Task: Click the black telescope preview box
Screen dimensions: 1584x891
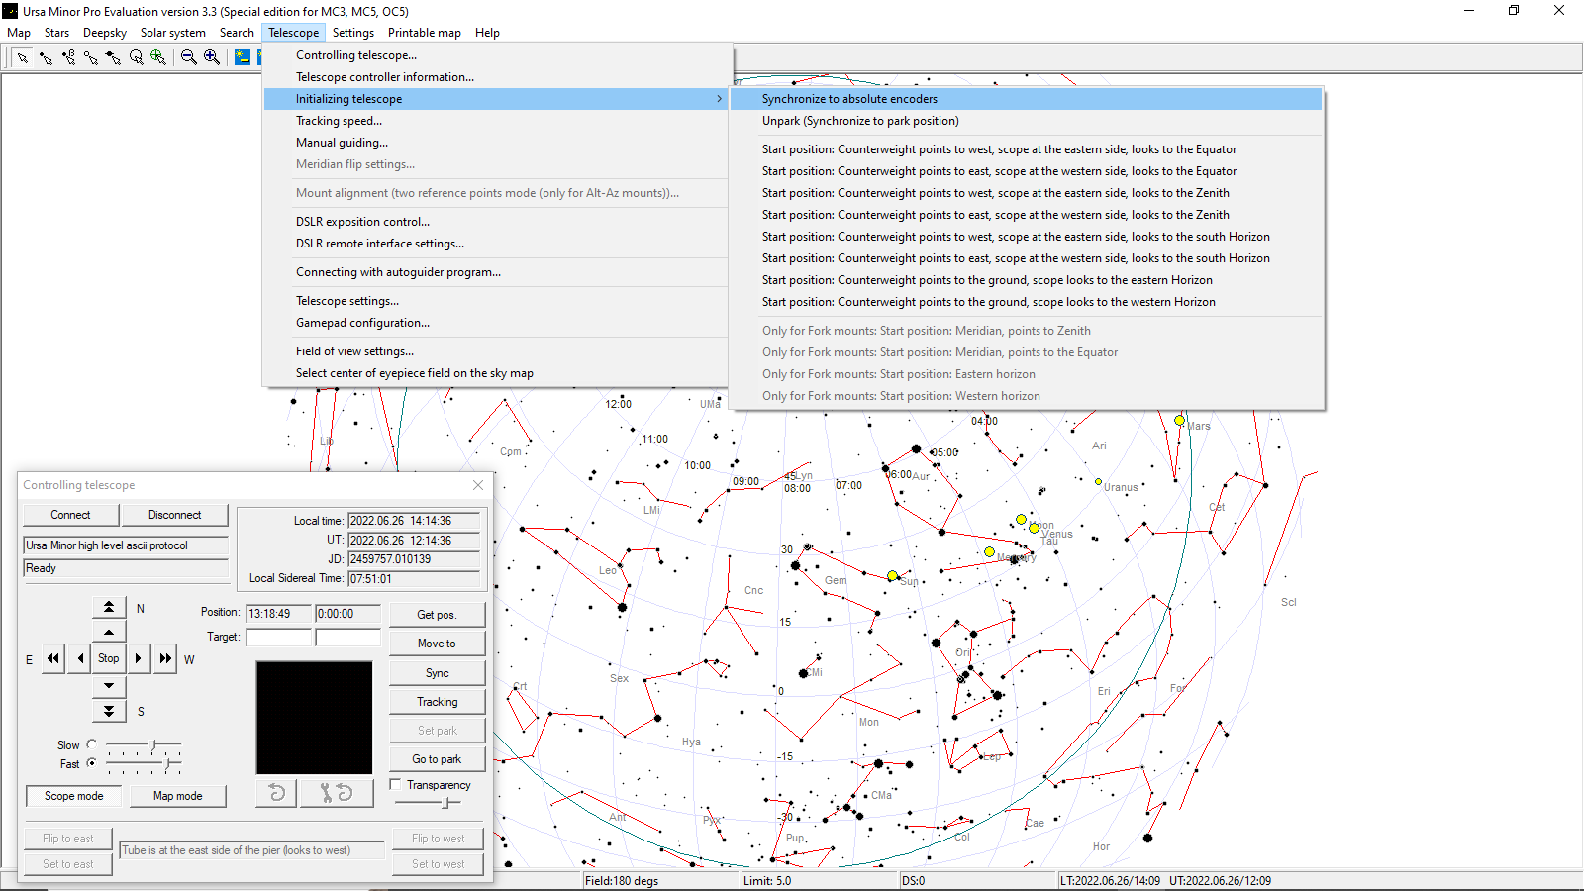Action: point(314,718)
